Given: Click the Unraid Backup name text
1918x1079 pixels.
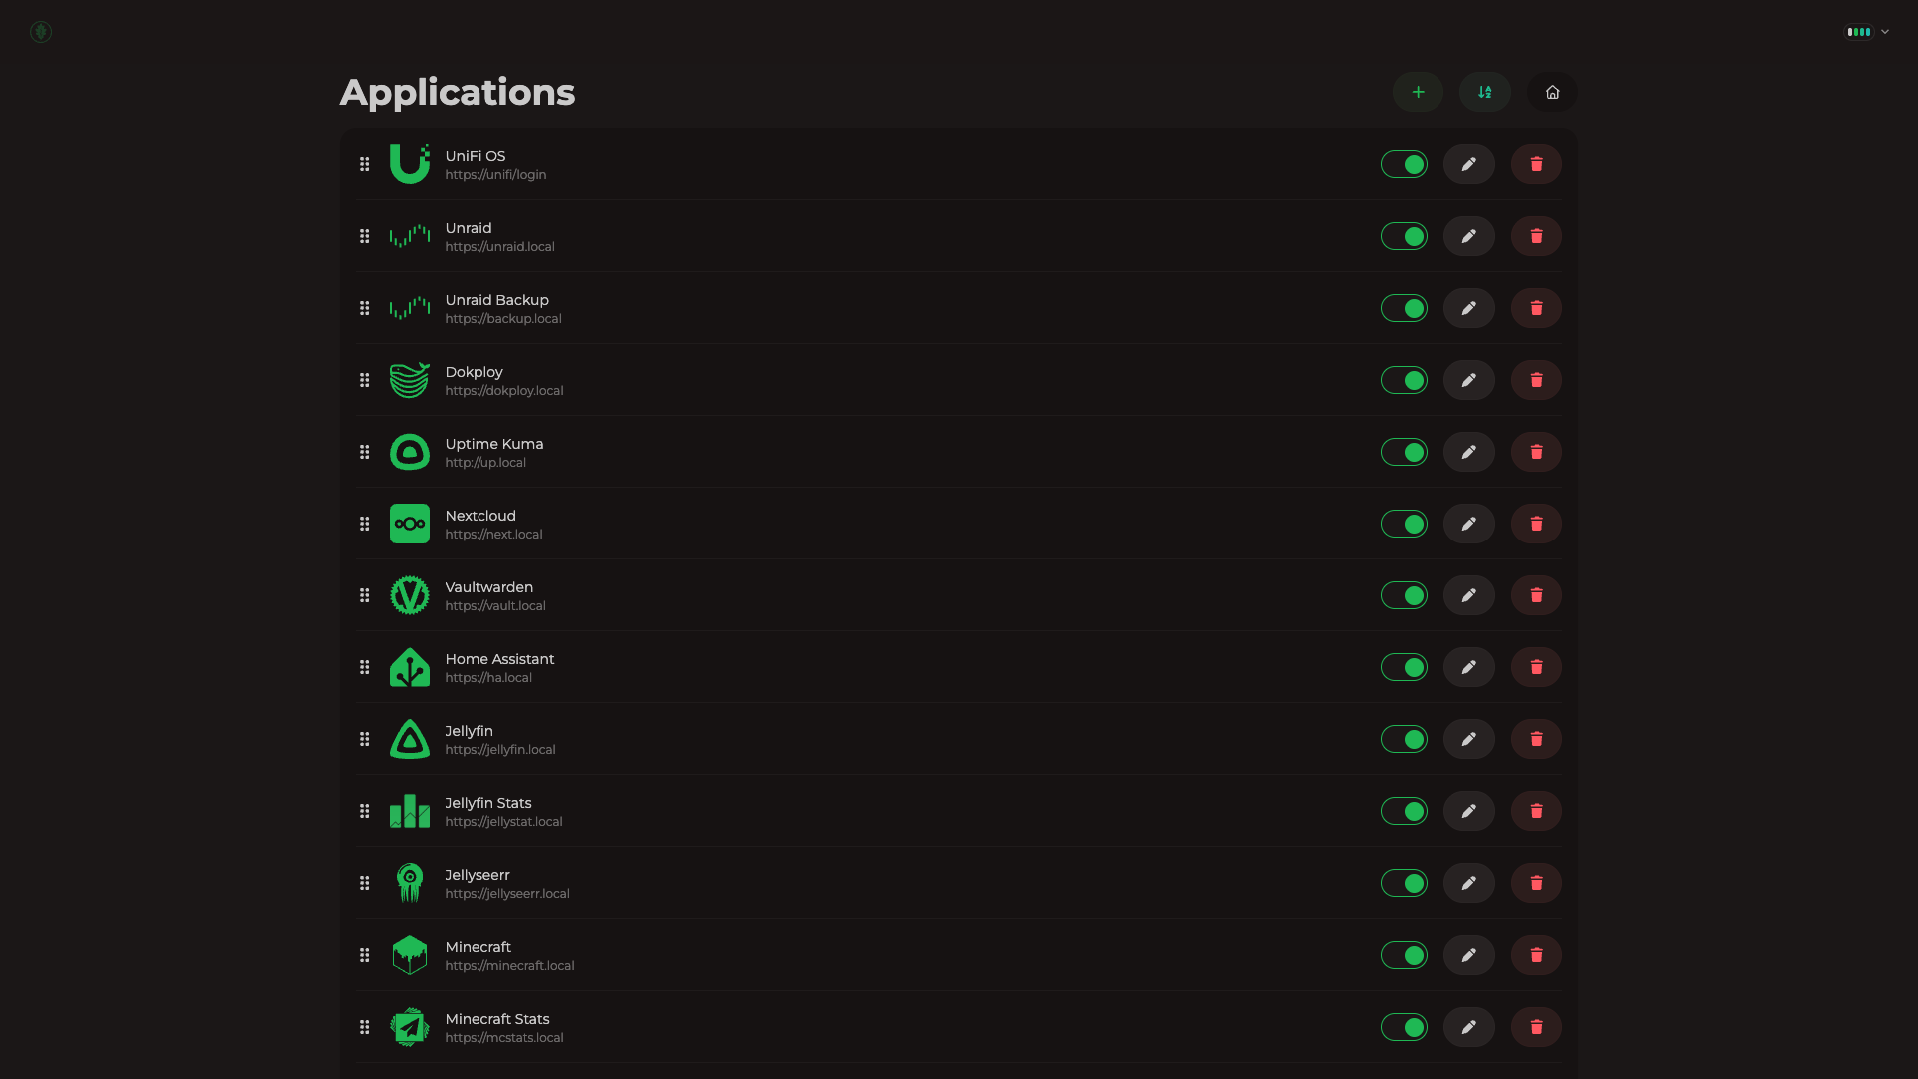Looking at the screenshot, I should tap(496, 300).
